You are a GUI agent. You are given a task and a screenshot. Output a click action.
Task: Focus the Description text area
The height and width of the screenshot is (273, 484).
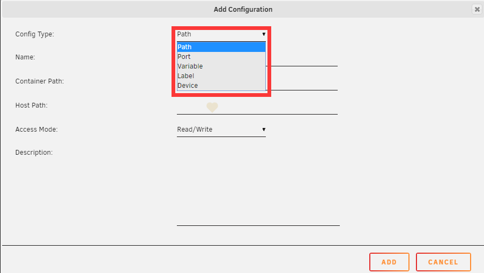(258, 187)
